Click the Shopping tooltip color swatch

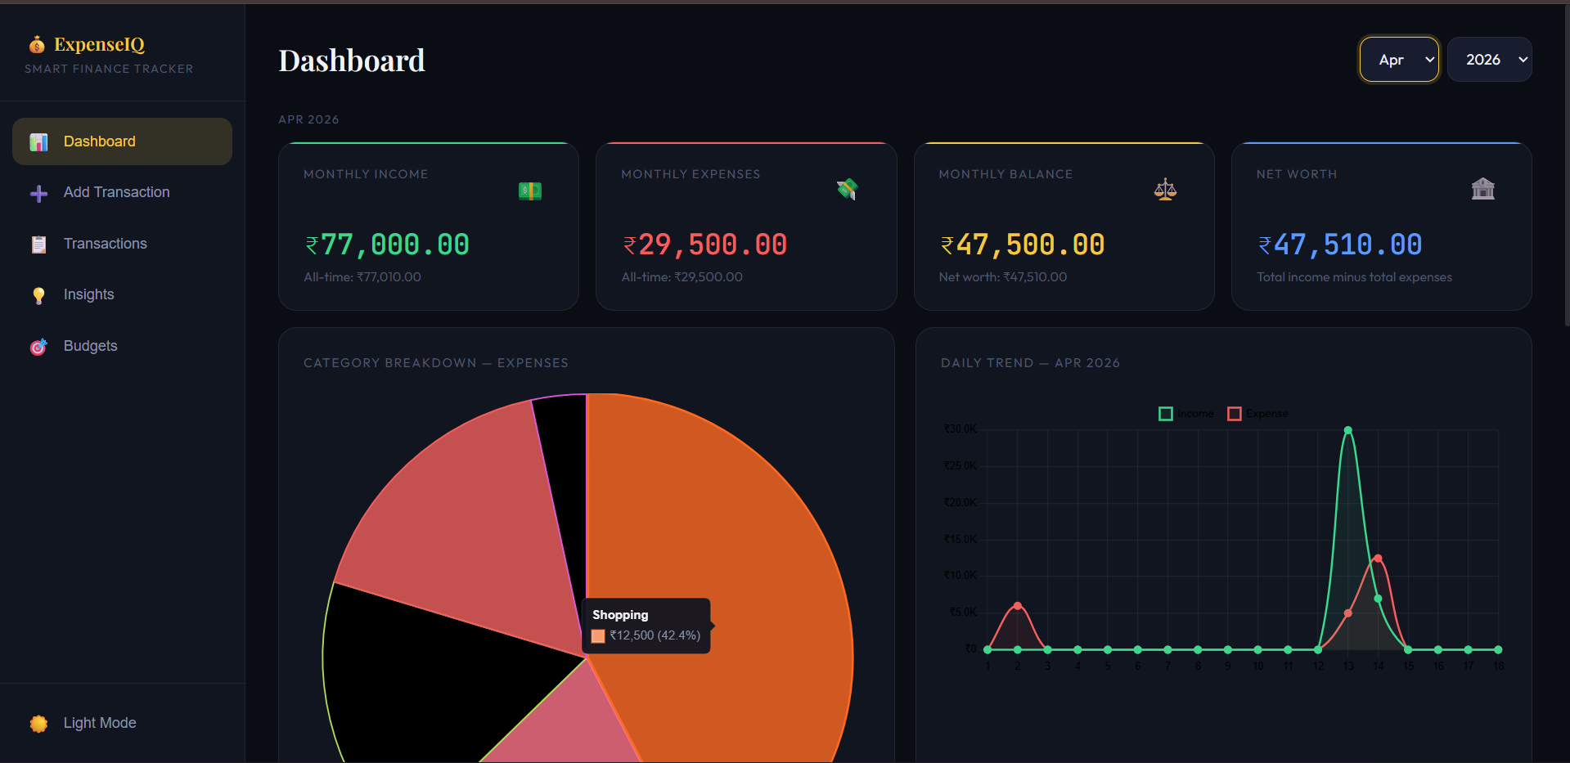coord(598,636)
